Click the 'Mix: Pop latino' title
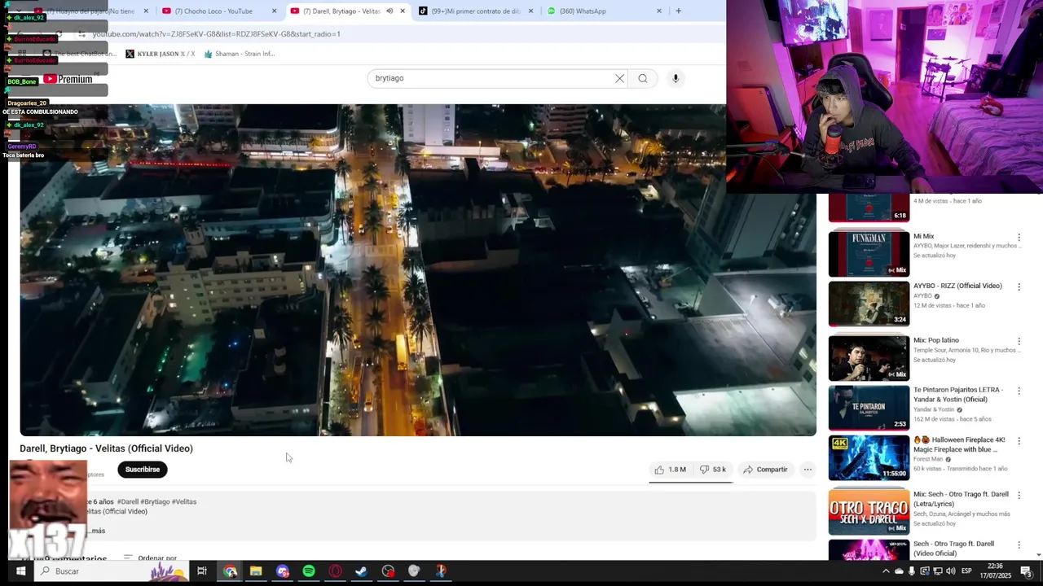This screenshot has width=1043, height=586. click(936, 340)
